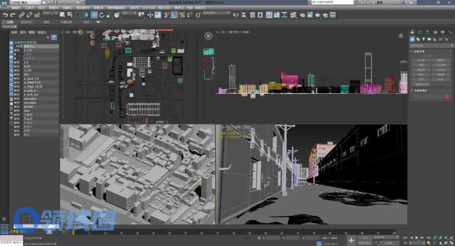This screenshot has height=246, width=455.
Task: Select the 6-10 layer name
Action: tap(27, 66)
